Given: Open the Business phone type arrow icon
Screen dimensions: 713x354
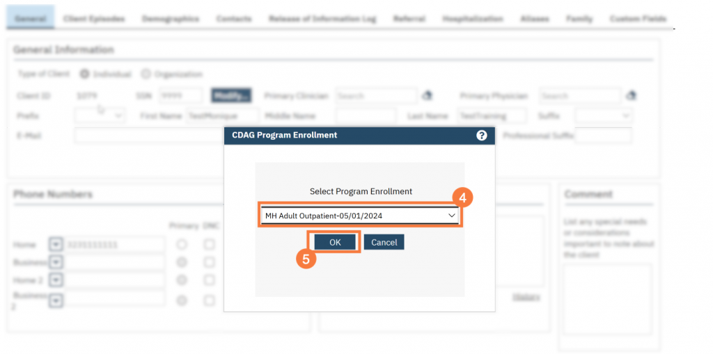Looking at the screenshot, I should (x=56, y=262).
